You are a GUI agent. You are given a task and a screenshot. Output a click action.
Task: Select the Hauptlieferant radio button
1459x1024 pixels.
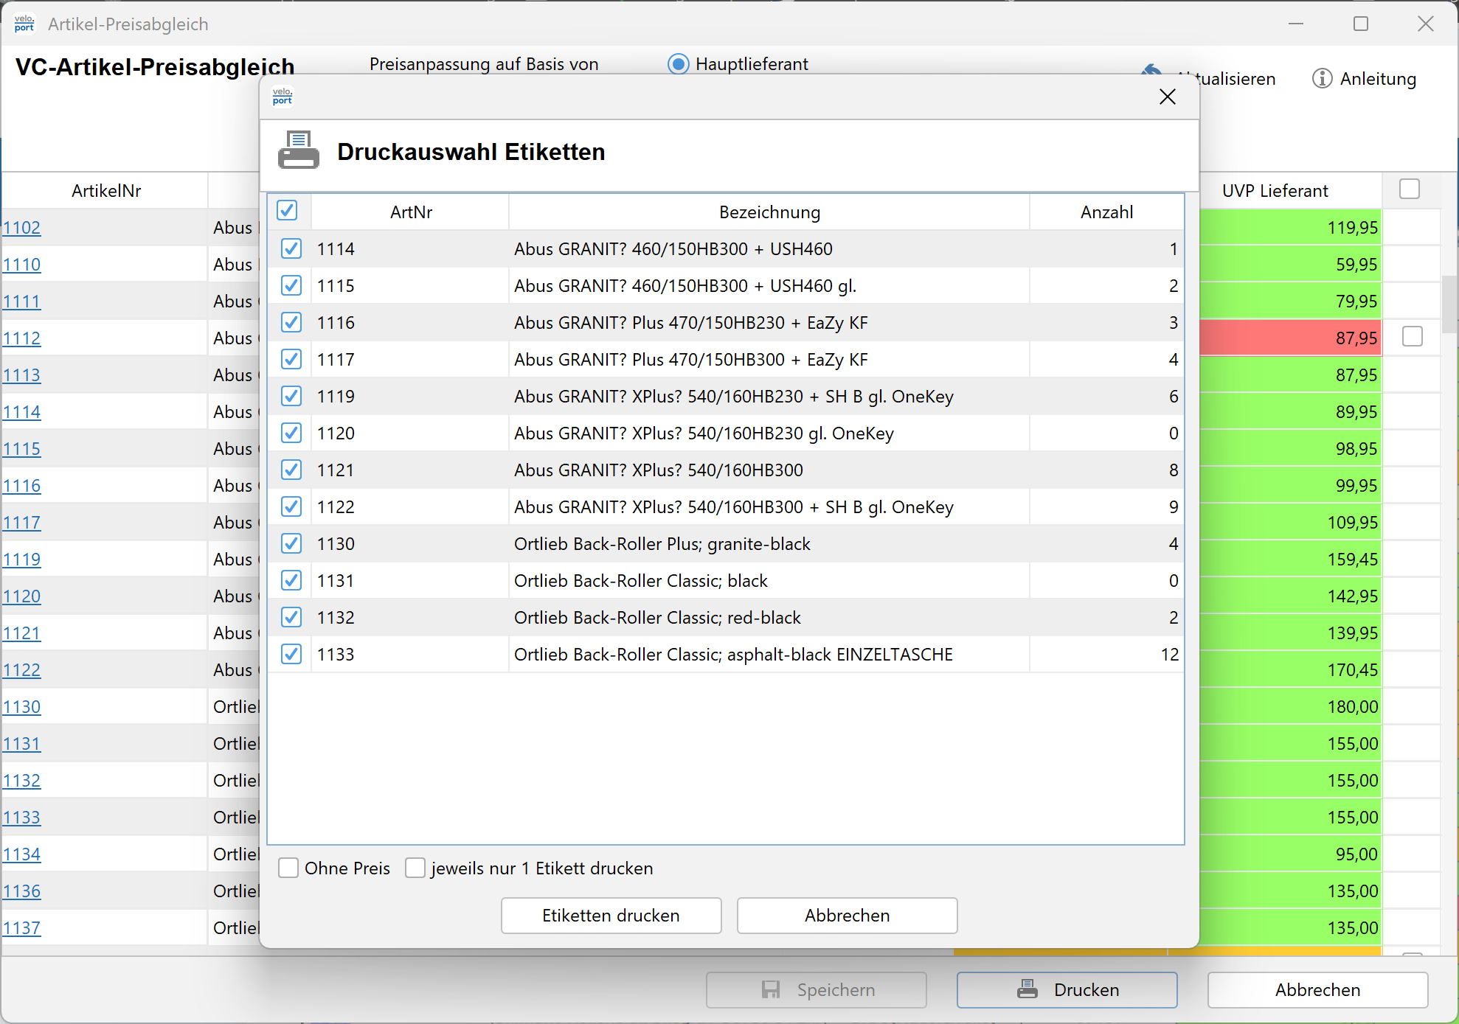[678, 64]
